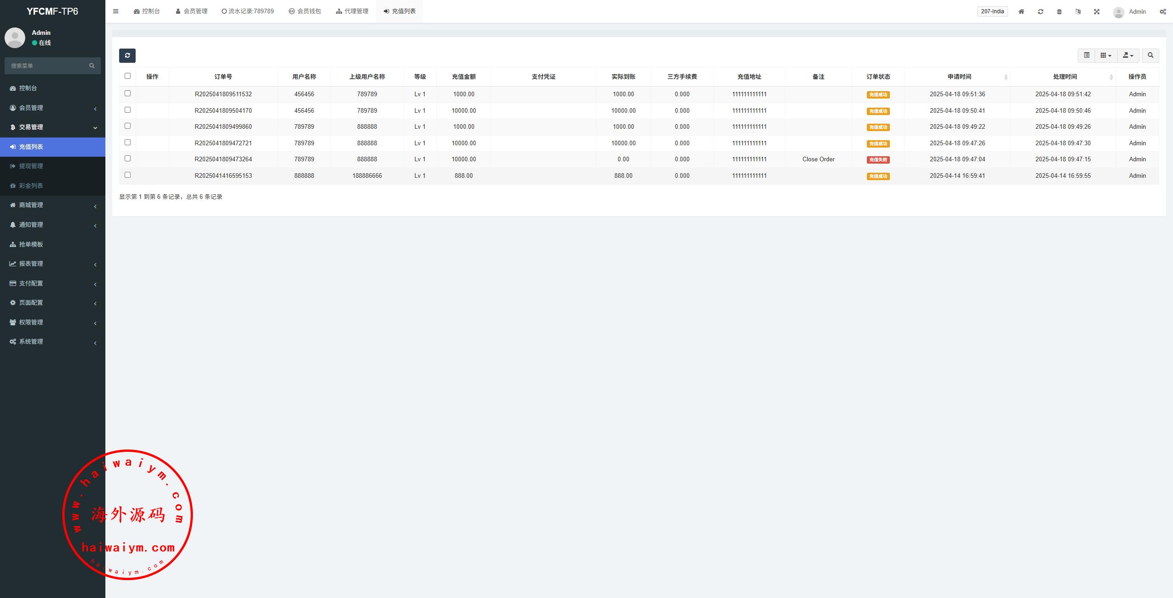The width and height of the screenshot is (1173, 598).
Task: Click the trash icon in header
Action: (1059, 11)
